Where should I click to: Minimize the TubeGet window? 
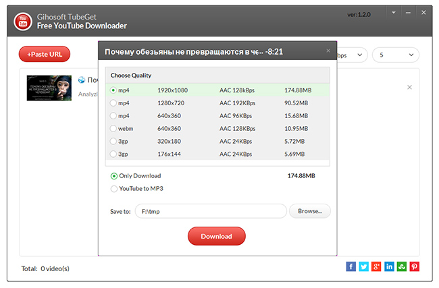(x=408, y=13)
